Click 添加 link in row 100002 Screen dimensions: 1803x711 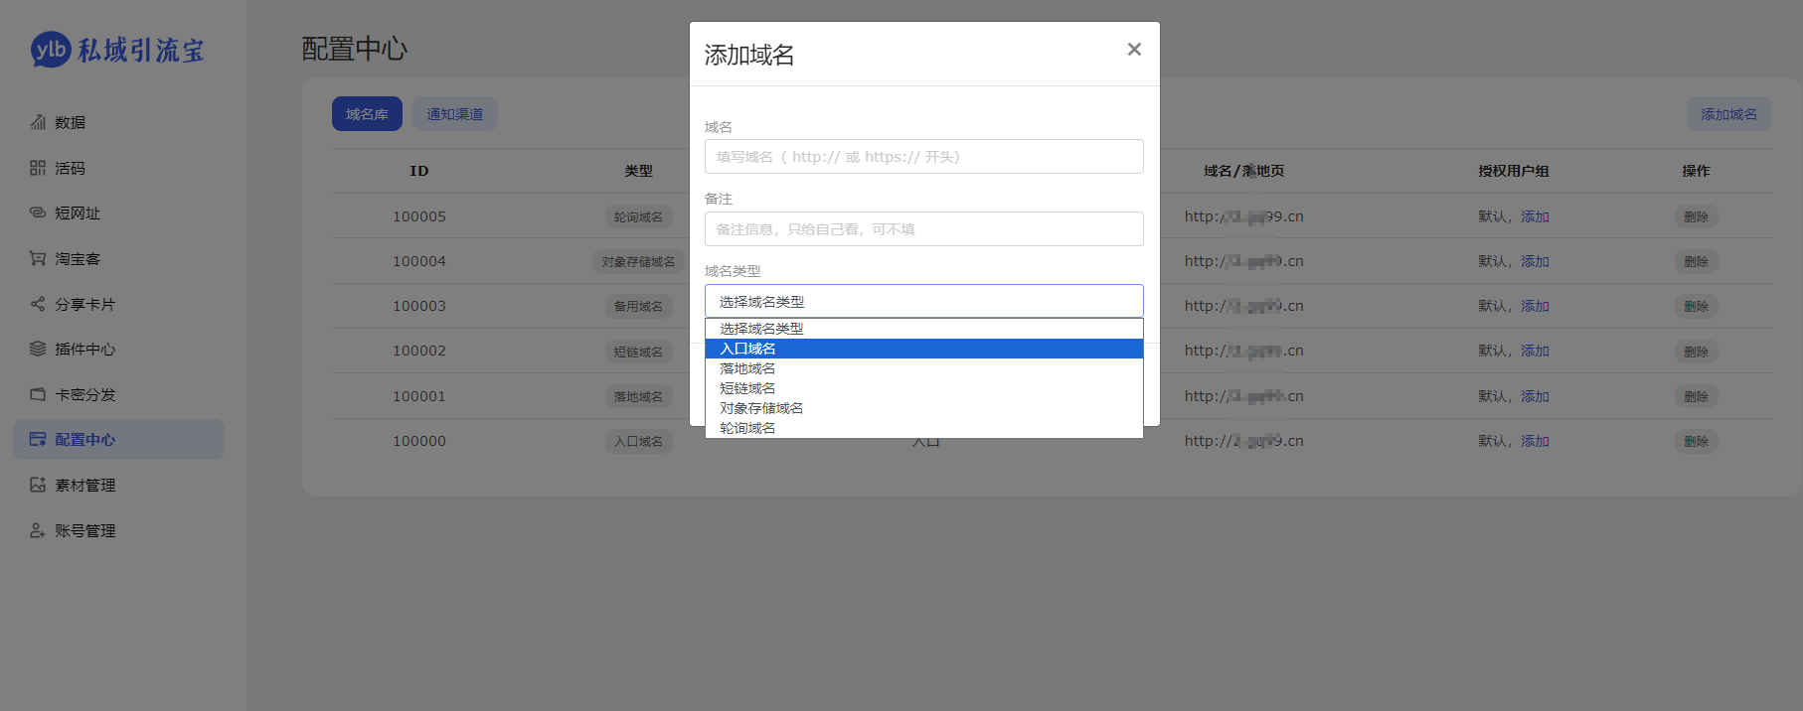pyautogui.click(x=1535, y=351)
